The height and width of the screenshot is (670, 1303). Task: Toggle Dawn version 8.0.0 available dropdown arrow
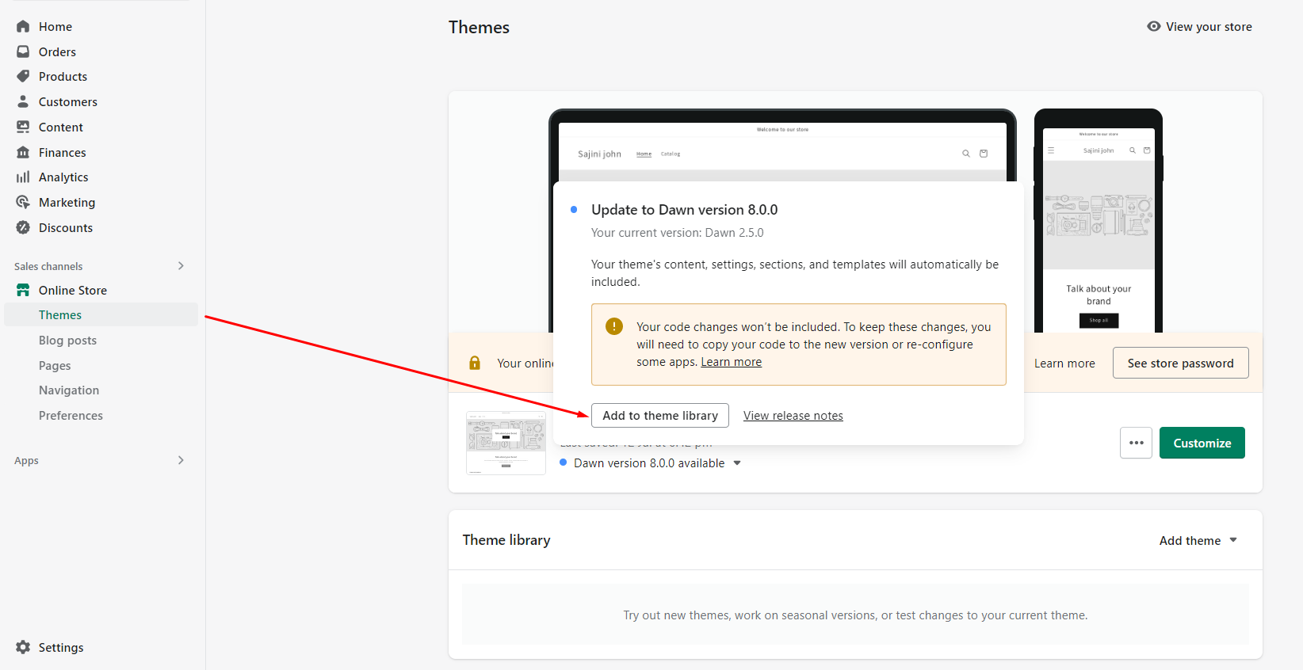pos(737,463)
